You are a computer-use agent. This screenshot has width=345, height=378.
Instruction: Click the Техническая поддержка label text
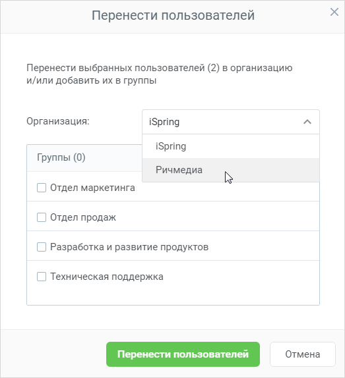[107, 277]
